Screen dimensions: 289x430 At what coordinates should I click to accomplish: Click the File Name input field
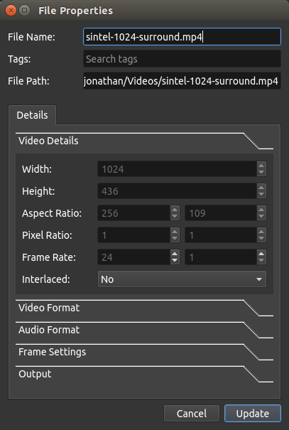pyautogui.click(x=182, y=37)
